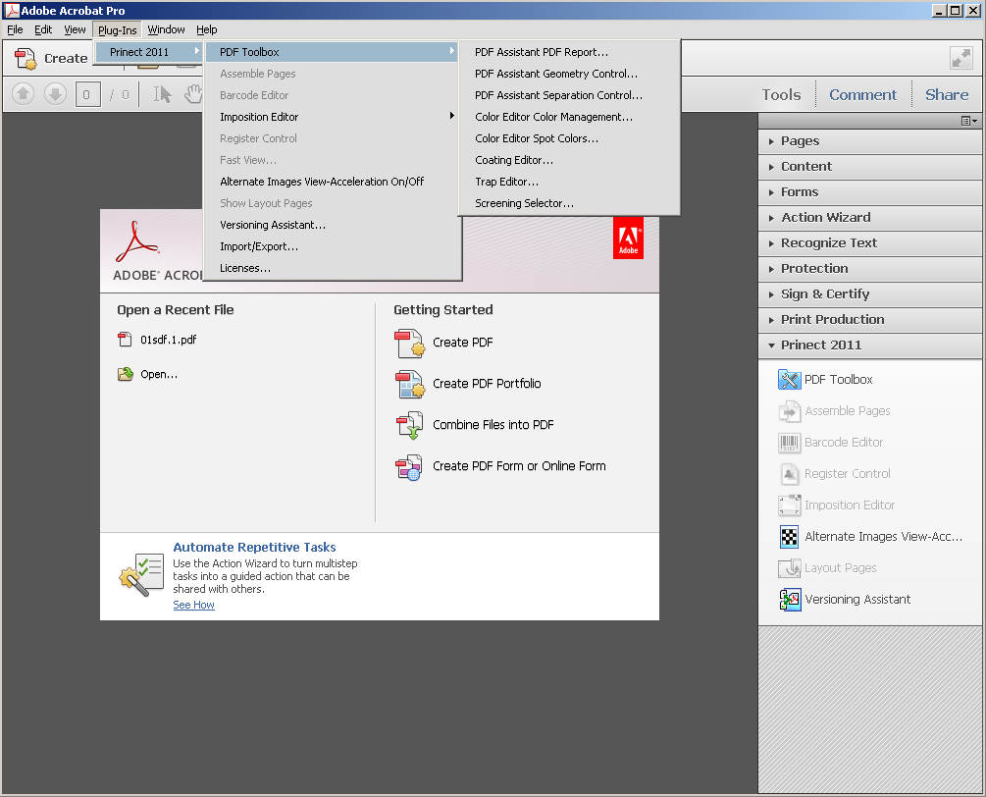Open the Imposition Editor submenu
Image resolution: width=986 pixels, height=797 pixels.
pyautogui.click(x=333, y=117)
